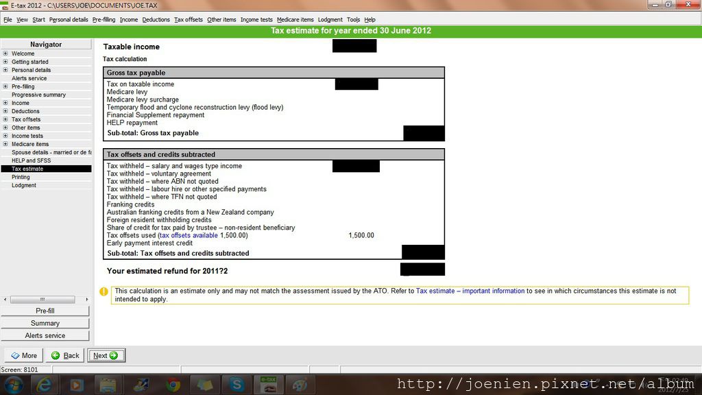Image resolution: width=702 pixels, height=395 pixels.
Task: Click 'Screen: 8101' in status bar
Action: (19, 370)
